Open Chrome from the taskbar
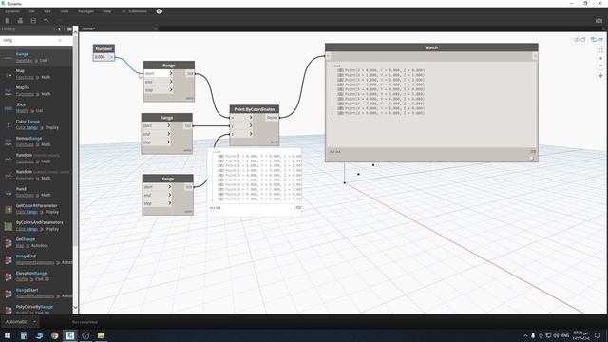 pyautogui.click(x=55, y=335)
